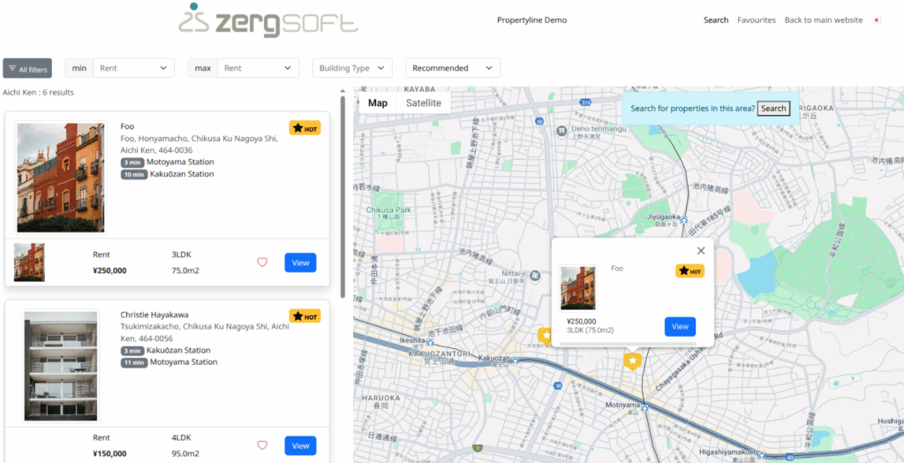
Task: Favourite the Christie Hayakawa listing heart icon
Action: [262, 445]
